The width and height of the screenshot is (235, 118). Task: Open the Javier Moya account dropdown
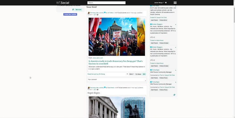(159, 3)
